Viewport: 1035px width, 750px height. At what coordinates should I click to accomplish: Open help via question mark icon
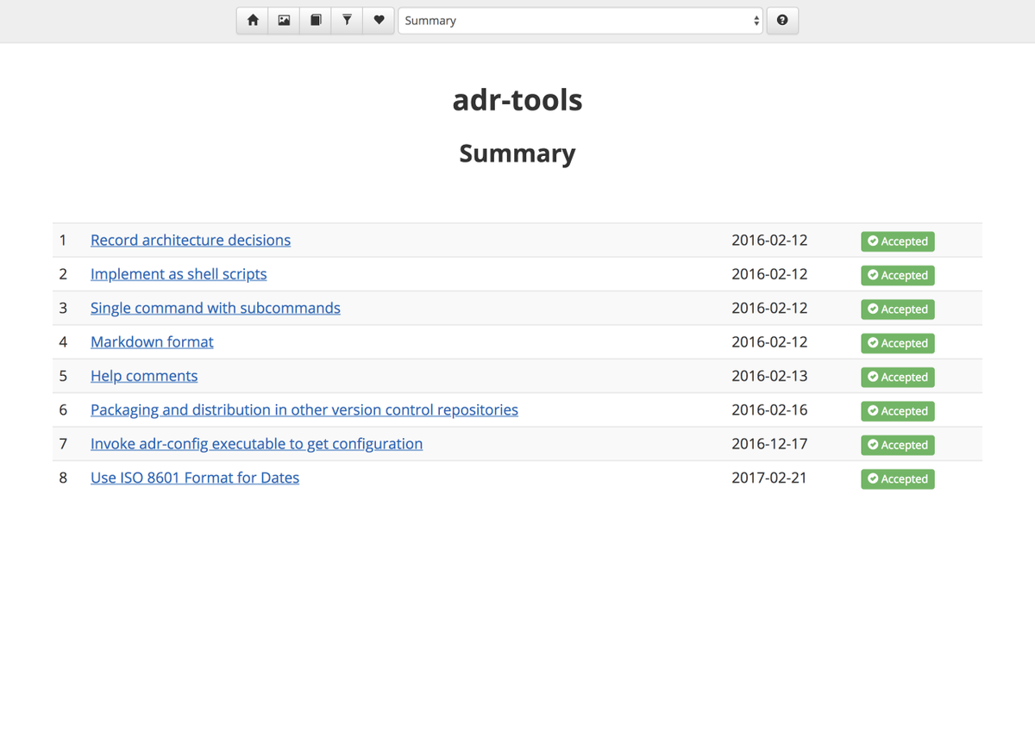[x=782, y=20]
